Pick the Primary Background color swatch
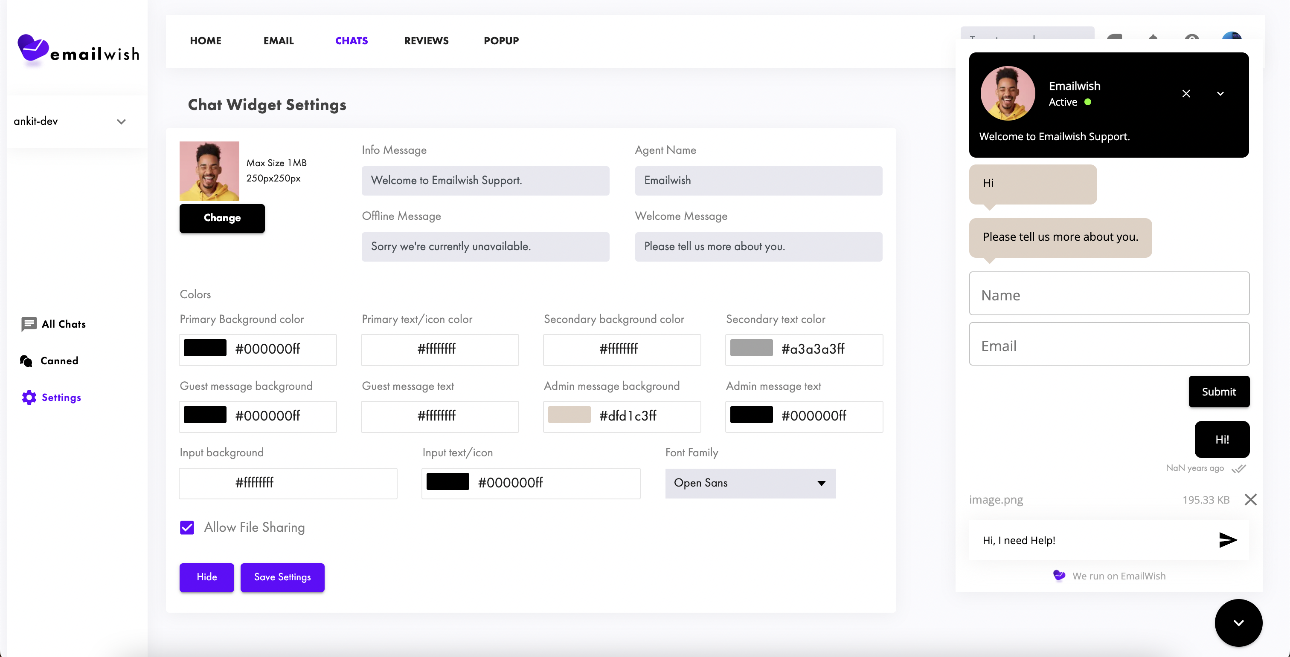The height and width of the screenshot is (657, 1290). [x=205, y=348]
